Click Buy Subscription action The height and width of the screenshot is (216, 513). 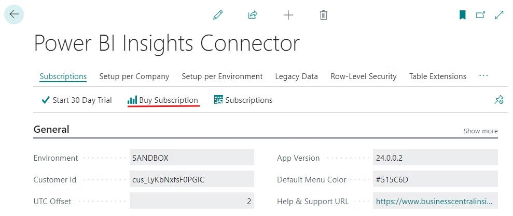163,100
